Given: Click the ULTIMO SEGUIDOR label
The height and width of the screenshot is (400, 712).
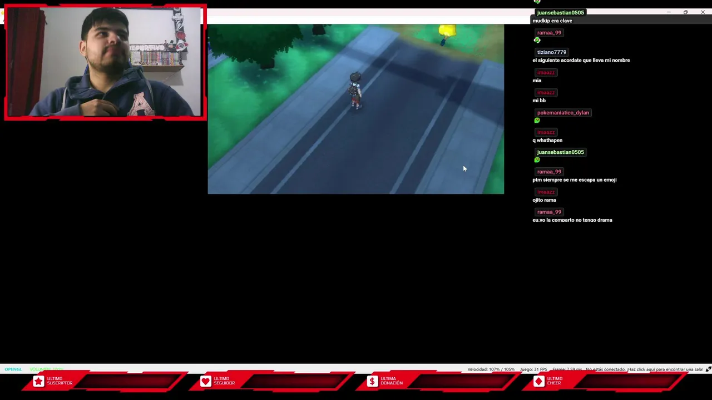Looking at the screenshot, I should tap(224, 381).
